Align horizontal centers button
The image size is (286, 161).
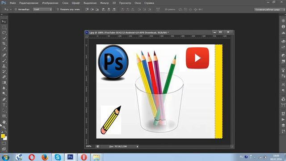pos(109,9)
